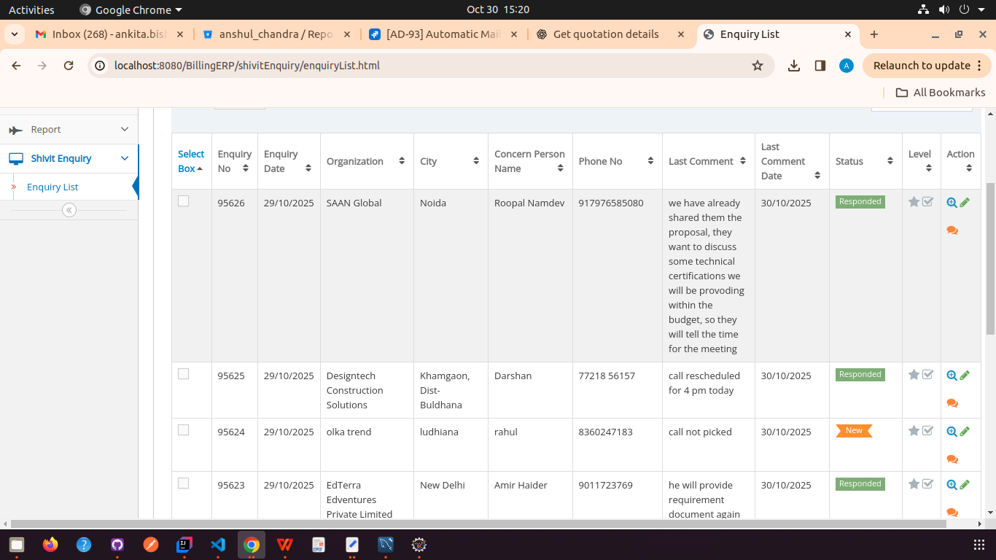The width and height of the screenshot is (996, 560).
Task: Tick the checkbox for enquiry 95625
Action: (184, 374)
